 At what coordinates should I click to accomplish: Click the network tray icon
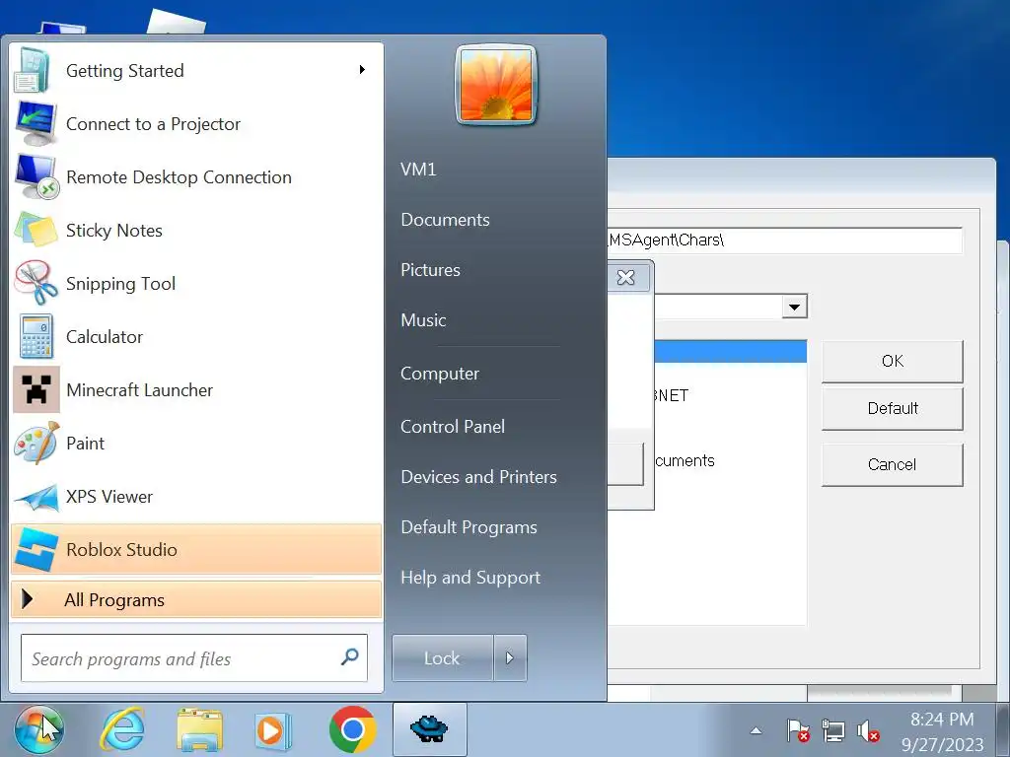point(833,731)
